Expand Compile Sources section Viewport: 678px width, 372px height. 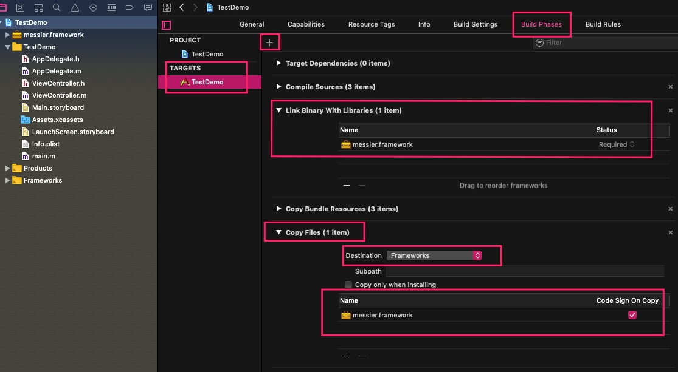[x=279, y=87]
